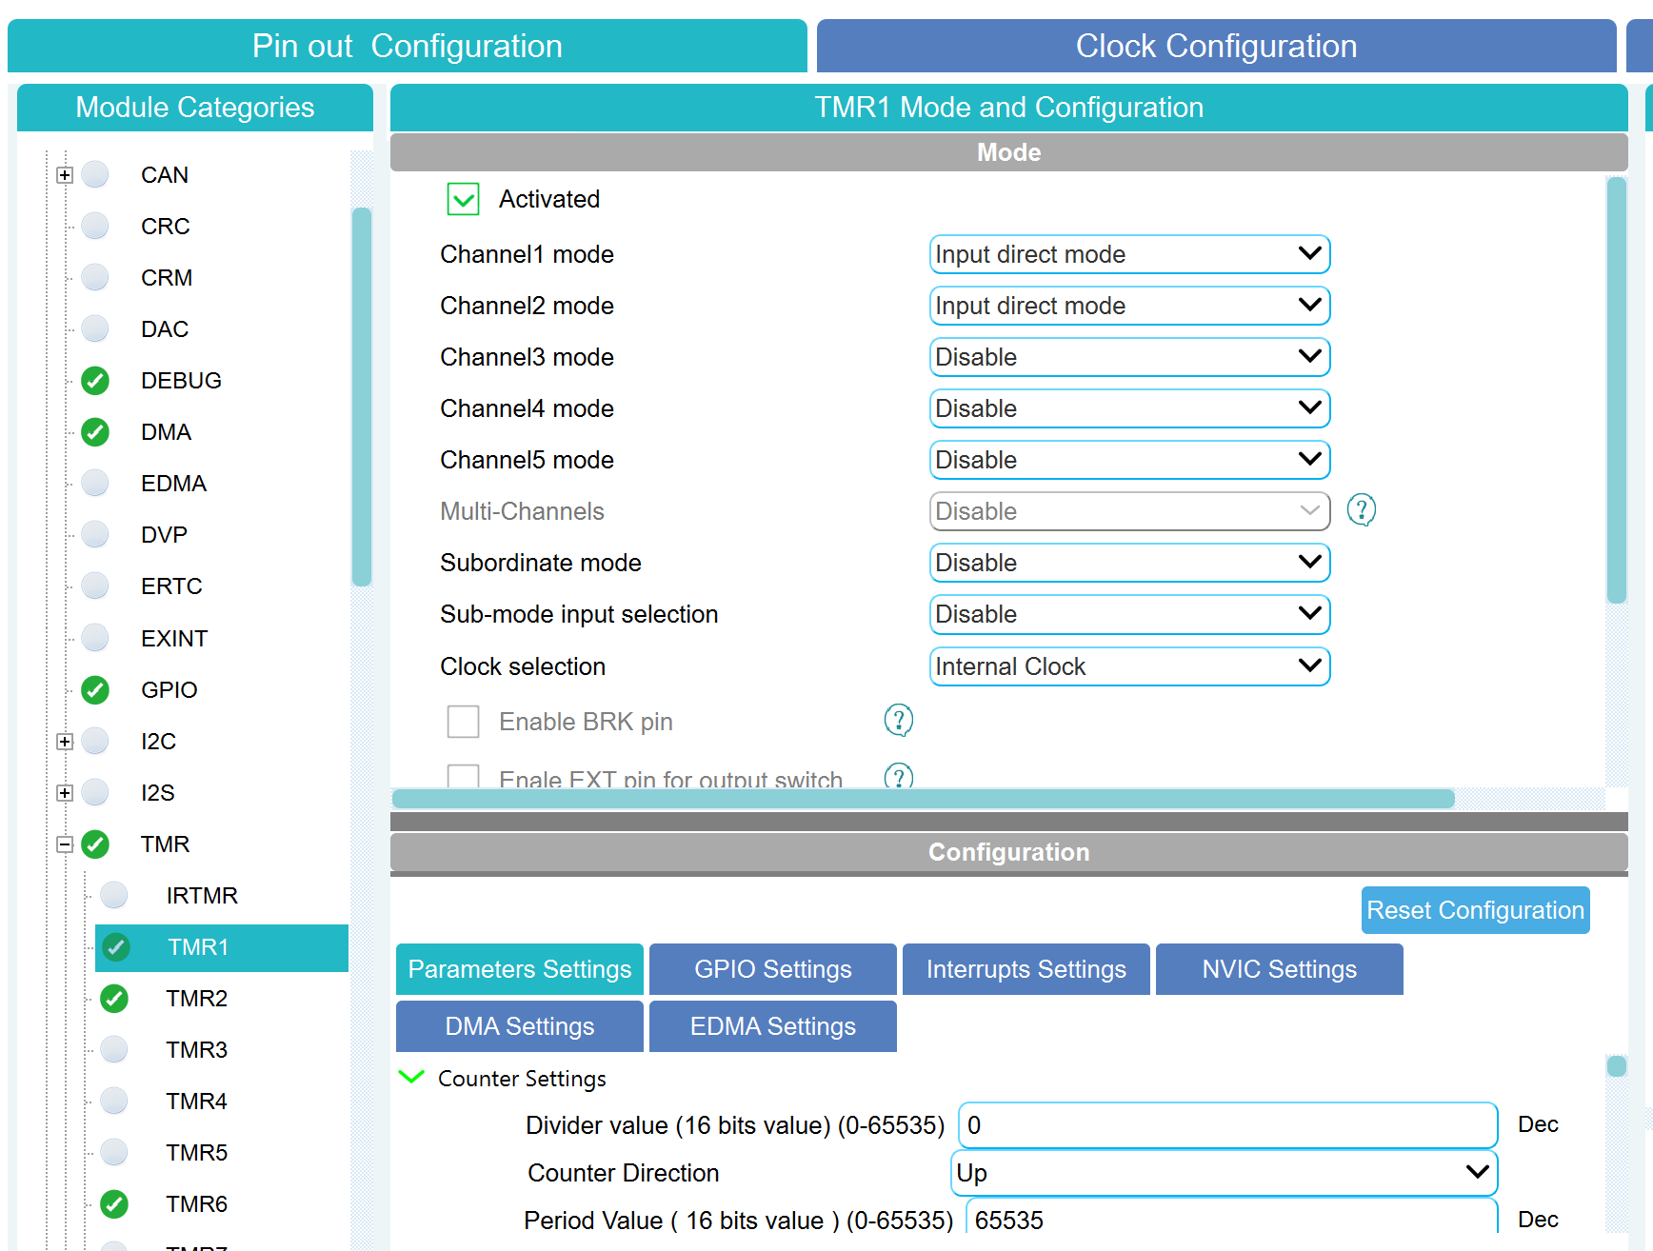The height and width of the screenshot is (1251, 1653).
Task: Toggle the Enable BRK pin checkbox
Action: click(464, 722)
